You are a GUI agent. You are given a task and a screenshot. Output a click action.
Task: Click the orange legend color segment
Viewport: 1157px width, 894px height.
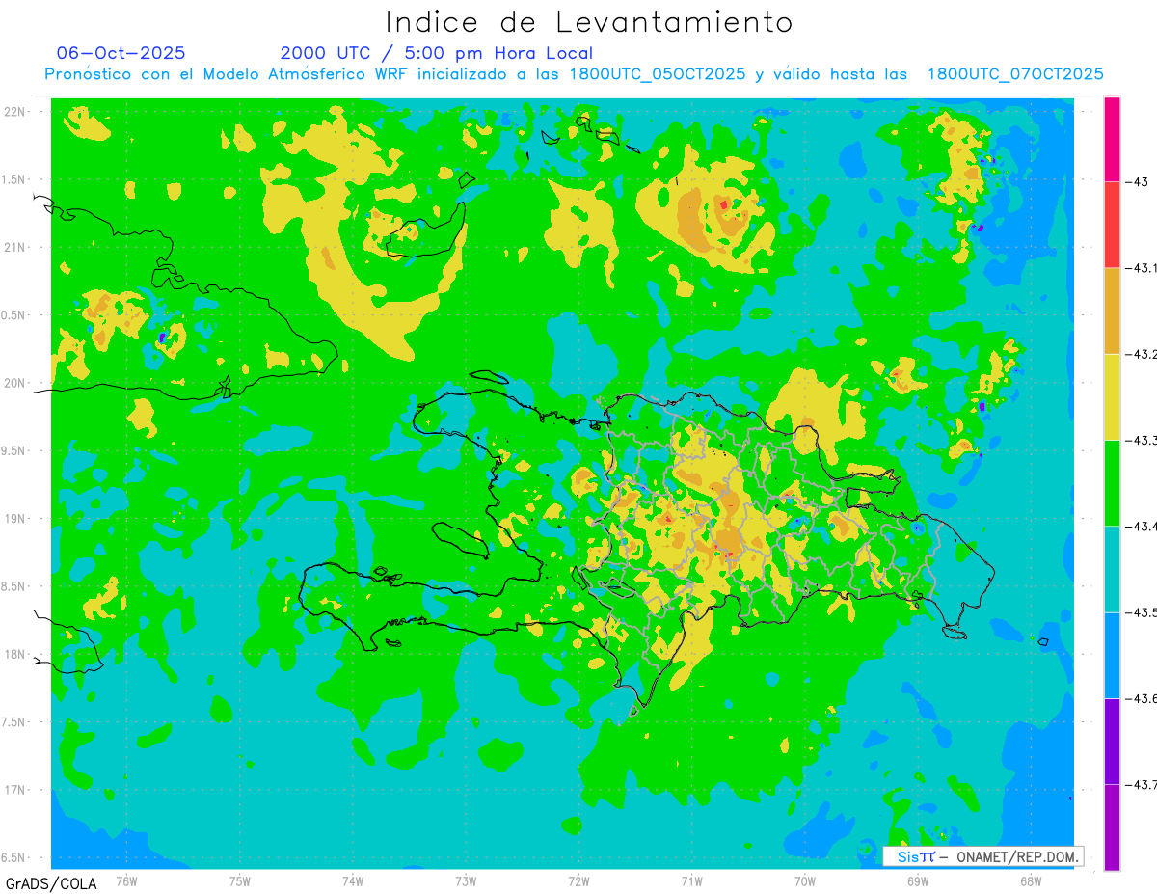pyautogui.click(x=1112, y=310)
